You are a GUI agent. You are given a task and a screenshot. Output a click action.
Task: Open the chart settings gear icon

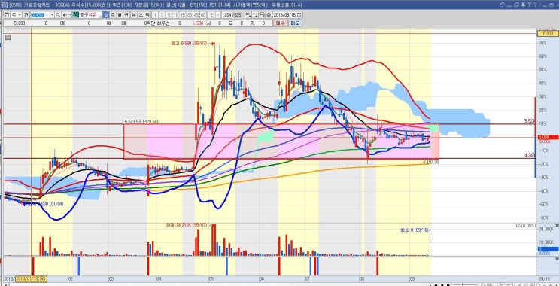269,15
